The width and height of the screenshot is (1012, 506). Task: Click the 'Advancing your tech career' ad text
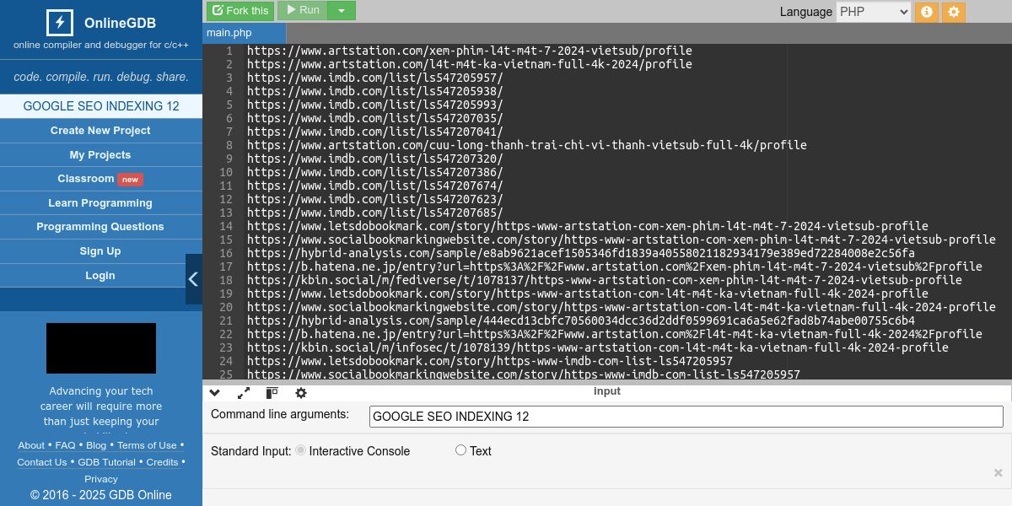(x=101, y=406)
